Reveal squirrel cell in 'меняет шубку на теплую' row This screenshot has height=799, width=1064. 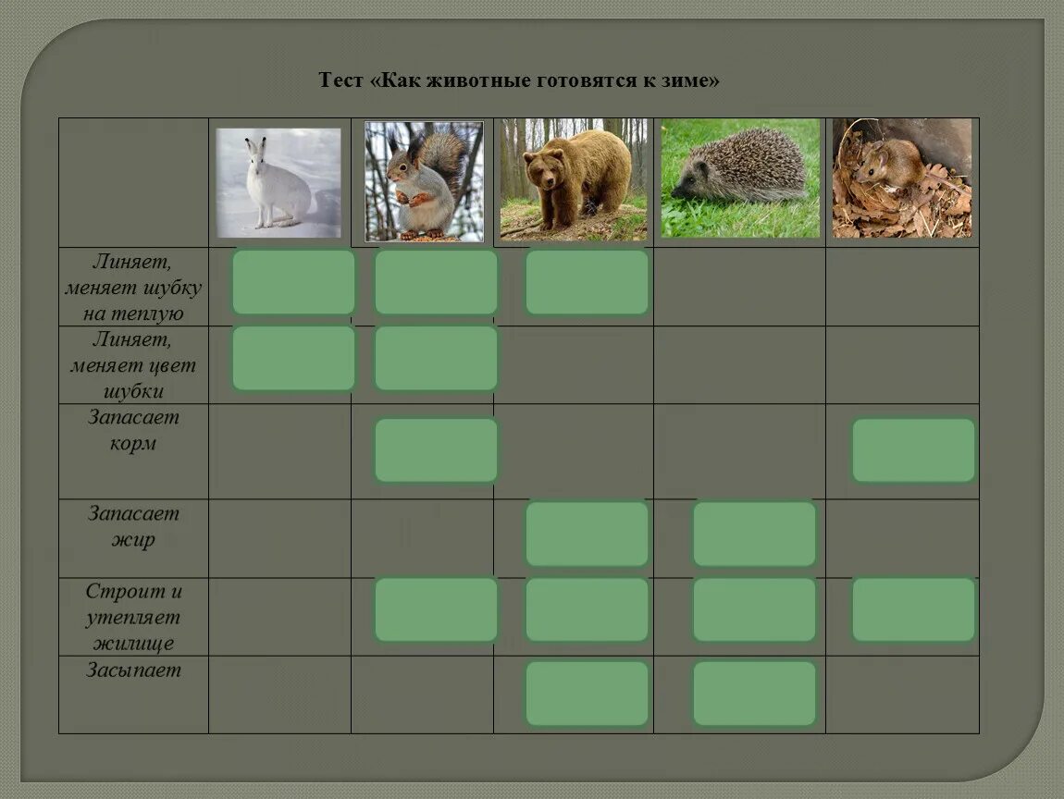(x=437, y=282)
